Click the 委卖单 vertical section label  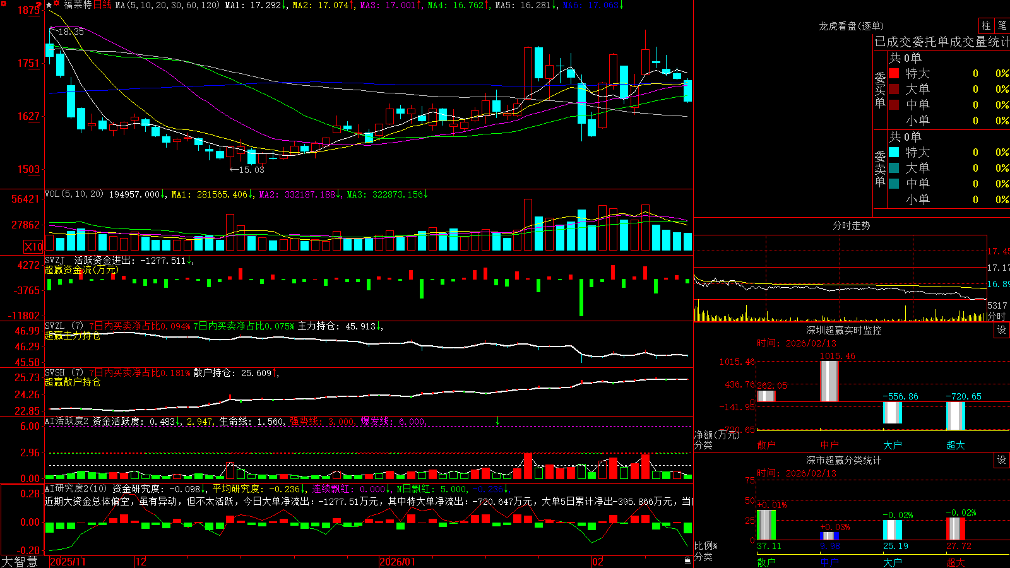(x=880, y=169)
